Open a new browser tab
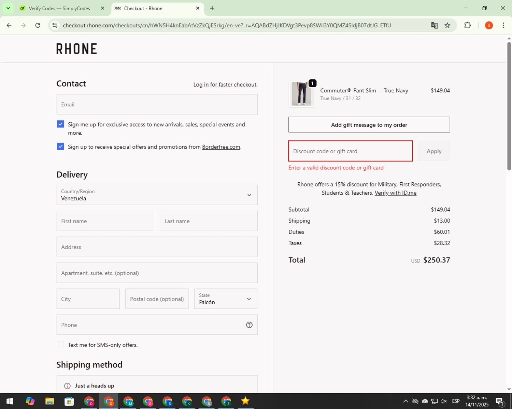This screenshot has width=512, height=409. [x=212, y=8]
